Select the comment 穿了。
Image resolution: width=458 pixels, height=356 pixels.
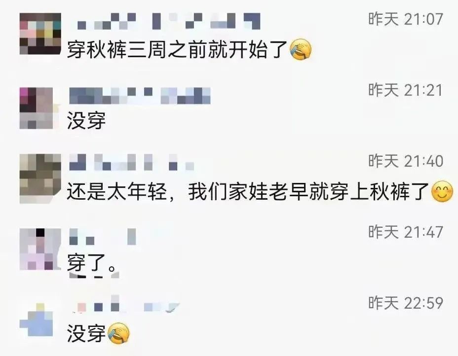point(91,263)
